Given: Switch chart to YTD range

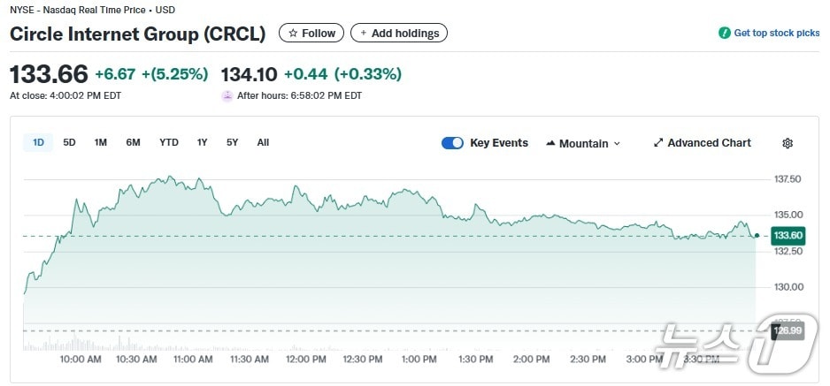Looking at the screenshot, I should tap(168, 142).
